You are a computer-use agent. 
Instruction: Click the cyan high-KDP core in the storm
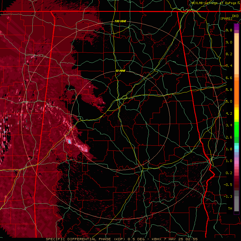pyautogui.click(x=69, y=142)
